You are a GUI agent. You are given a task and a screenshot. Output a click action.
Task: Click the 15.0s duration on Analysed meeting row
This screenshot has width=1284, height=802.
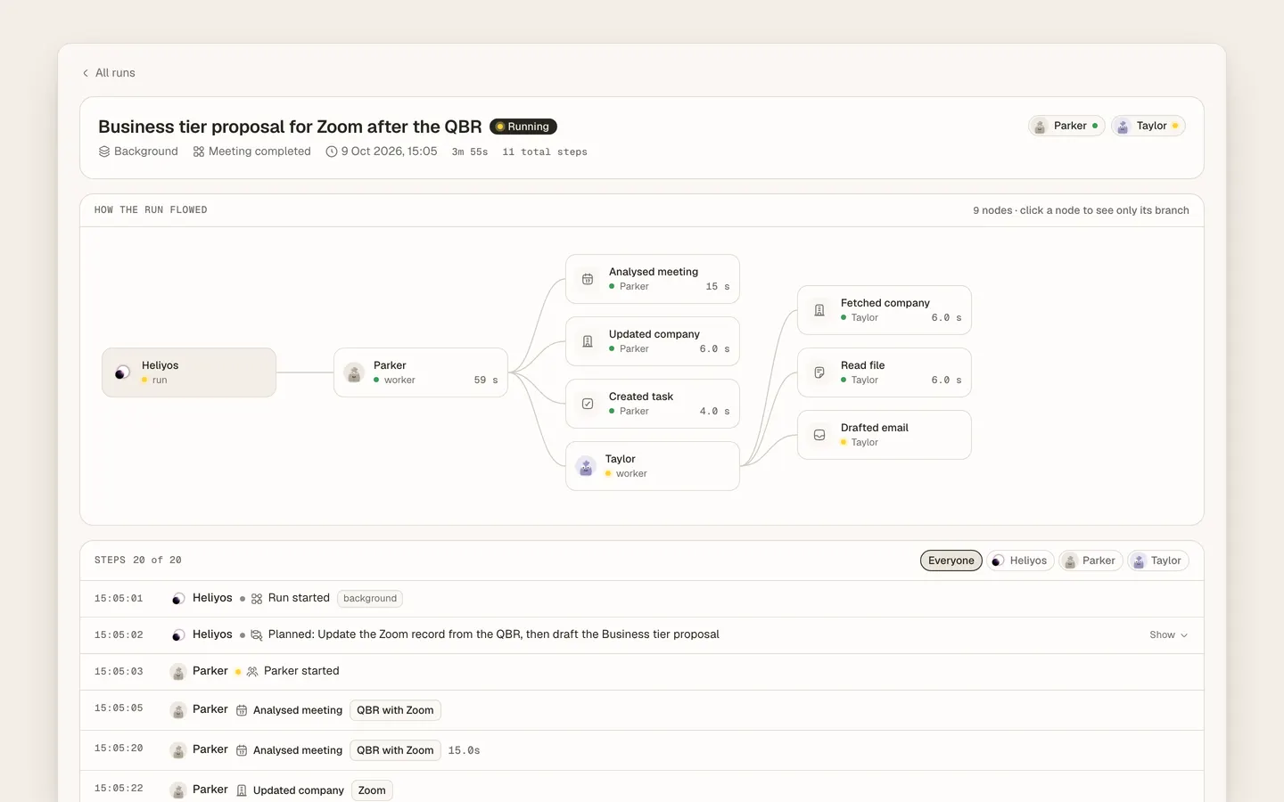[x=464, y=750]
